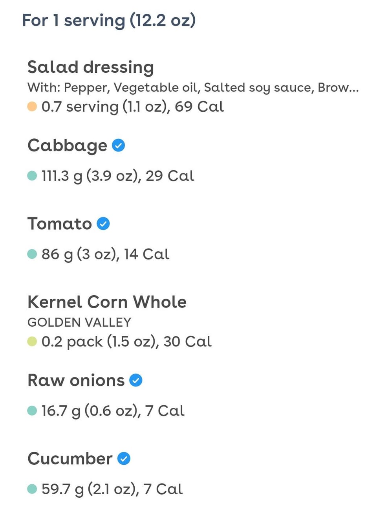Click the teal dot beside 86 g tomato

[32, 254]
